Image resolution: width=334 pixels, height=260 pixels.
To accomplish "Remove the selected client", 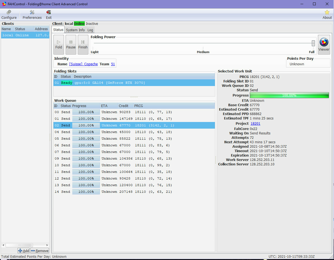I will point(40,251).
